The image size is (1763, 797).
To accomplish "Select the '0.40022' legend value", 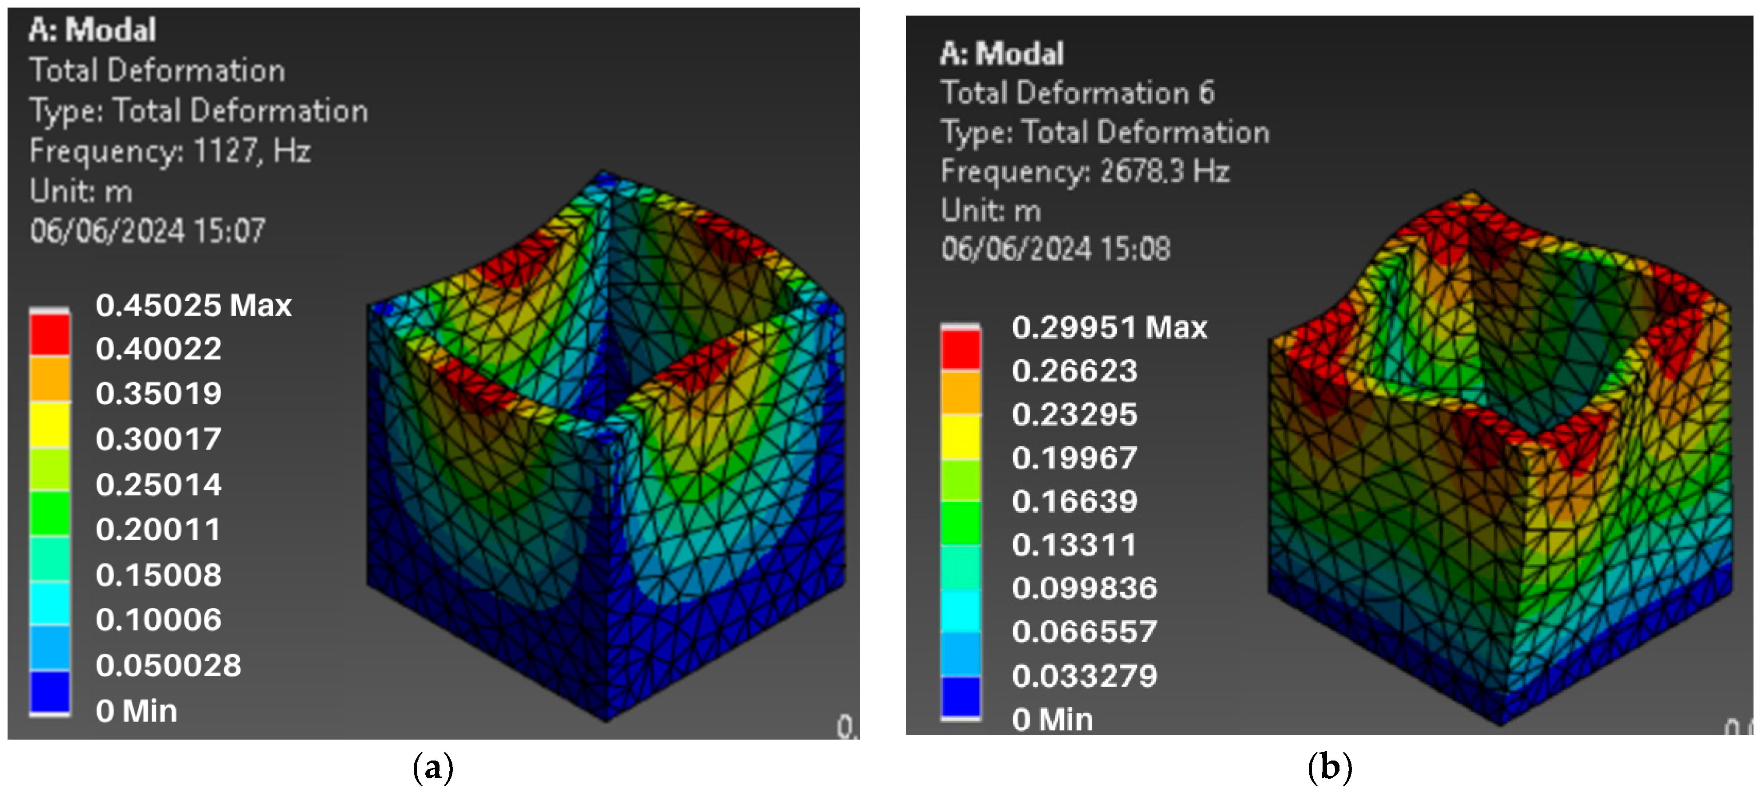I will (159, 349).
